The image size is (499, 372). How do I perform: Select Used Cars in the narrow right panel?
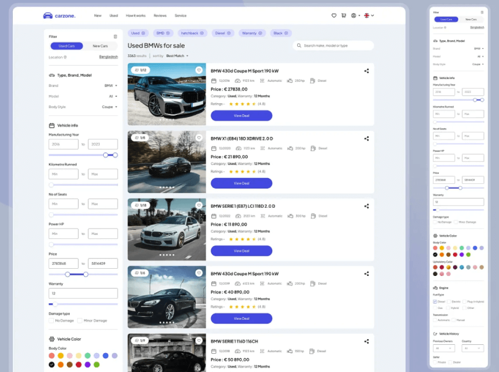coord(446,19)
